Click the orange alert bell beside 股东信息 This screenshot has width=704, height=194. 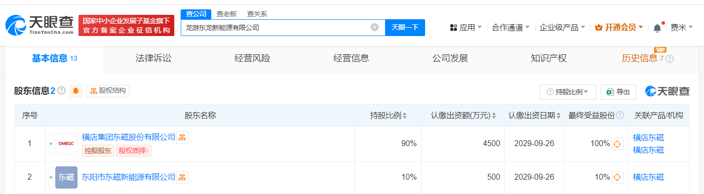pos(76,91)
